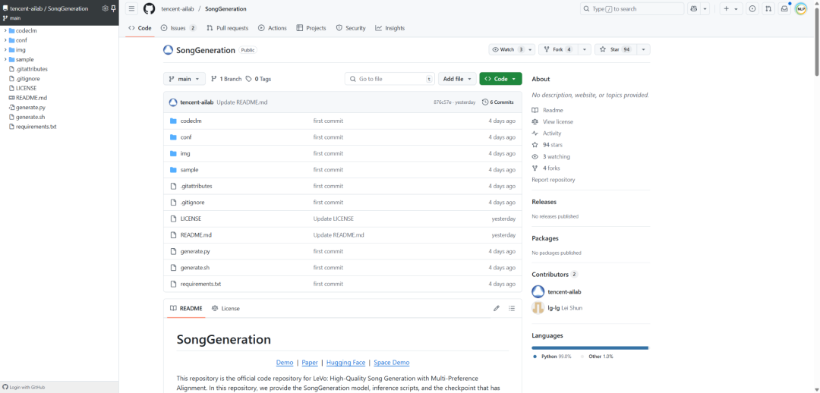Expand the sample folder in sidebar tree
The height and width of the screenshot is (393, 820).
(5, 60)
